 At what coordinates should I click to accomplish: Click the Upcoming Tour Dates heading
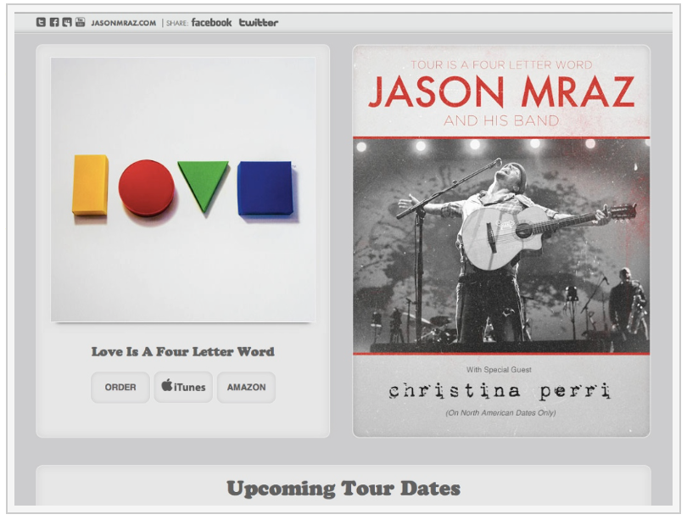point(343,489)
